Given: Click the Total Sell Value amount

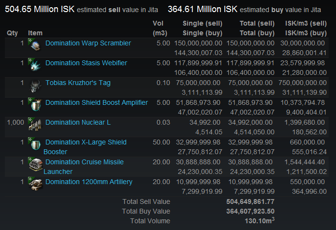Looking at the screenshot, I should 250,201.
